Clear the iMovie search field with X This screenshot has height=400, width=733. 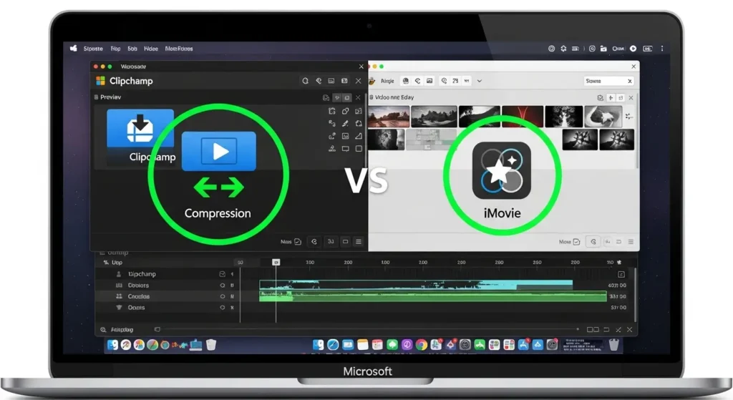(630, 82)
